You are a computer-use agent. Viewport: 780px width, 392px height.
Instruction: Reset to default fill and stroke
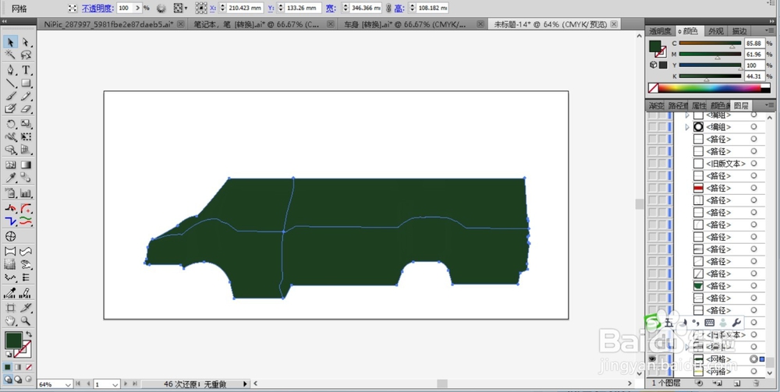pos(9,355)
